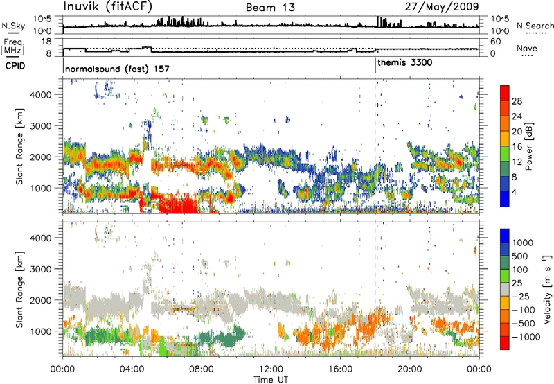Click the '4' Power colorbar tick value
The height and width of the screenshot is (384, 554).
coord(514,192)
